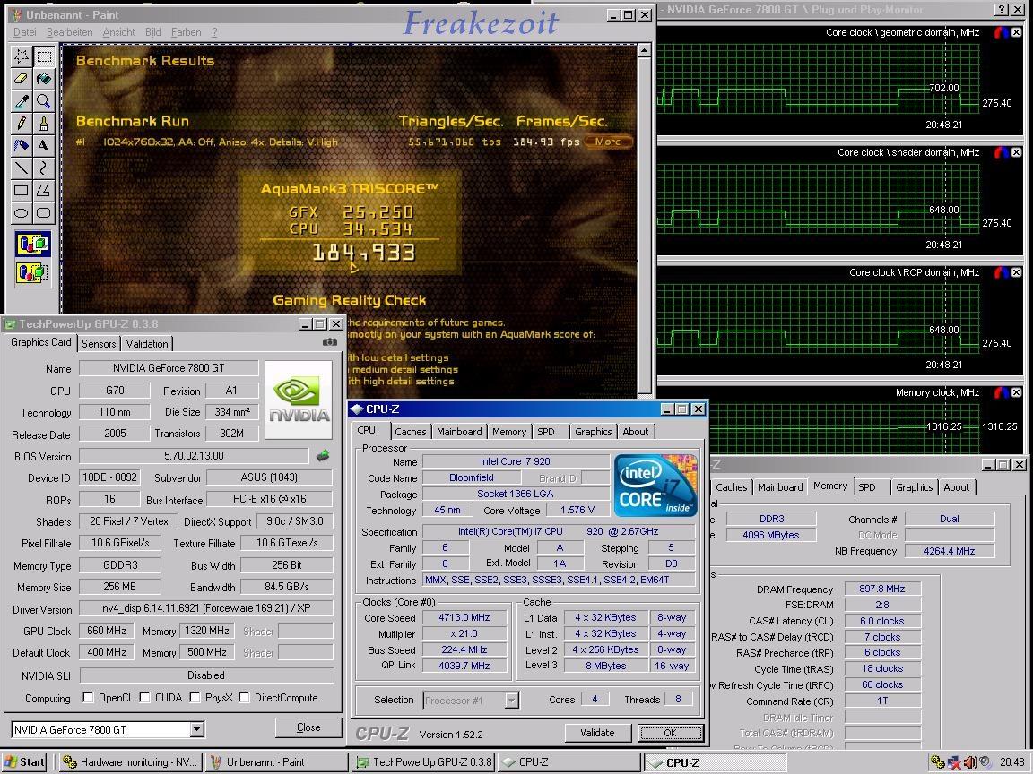This screenshot has height=774, width=1033.
Task: Click the Paint vertical scrollbar up arrow
Action: pos(645,51)
